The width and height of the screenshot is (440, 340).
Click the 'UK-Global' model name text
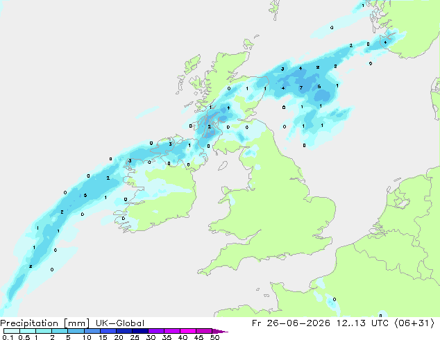click(120, 323)
